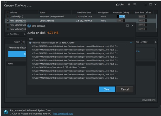Click the Automatic Defrag column header

click(x=121, y=13)
